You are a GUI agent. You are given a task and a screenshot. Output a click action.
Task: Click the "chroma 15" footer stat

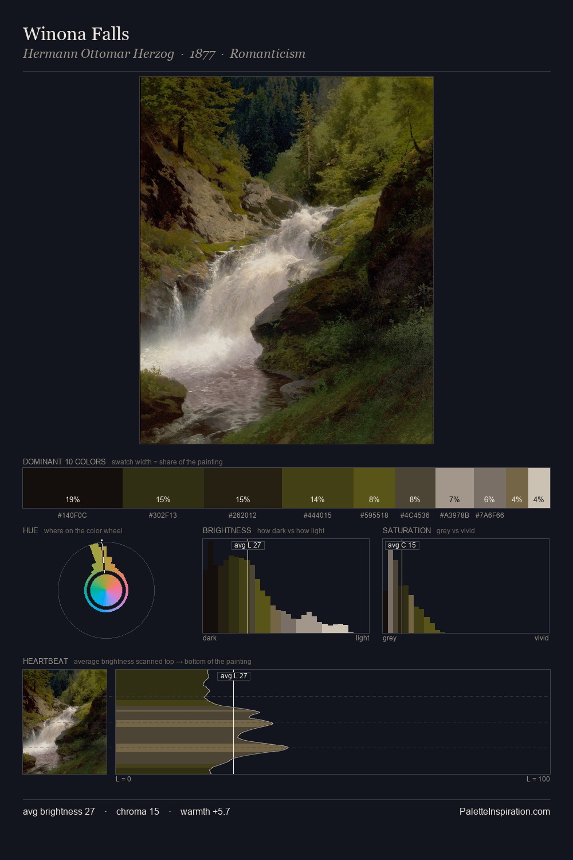(138, 811)
